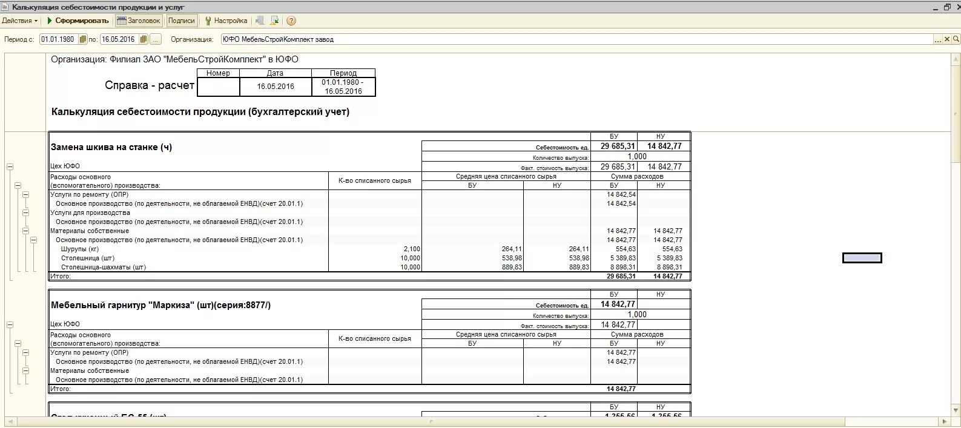The width and height of the screenshot is (961, 428).
Task: Select the Столешница (шт) row label
Action: pyautogui.click(x=87, y=258)
